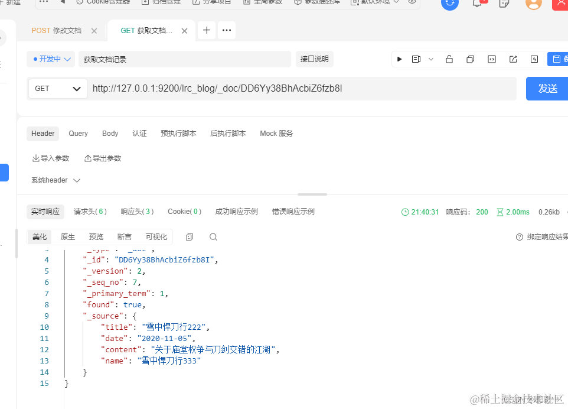
Task: Open the GET method dropdown
Action: [x=57, y=89]
